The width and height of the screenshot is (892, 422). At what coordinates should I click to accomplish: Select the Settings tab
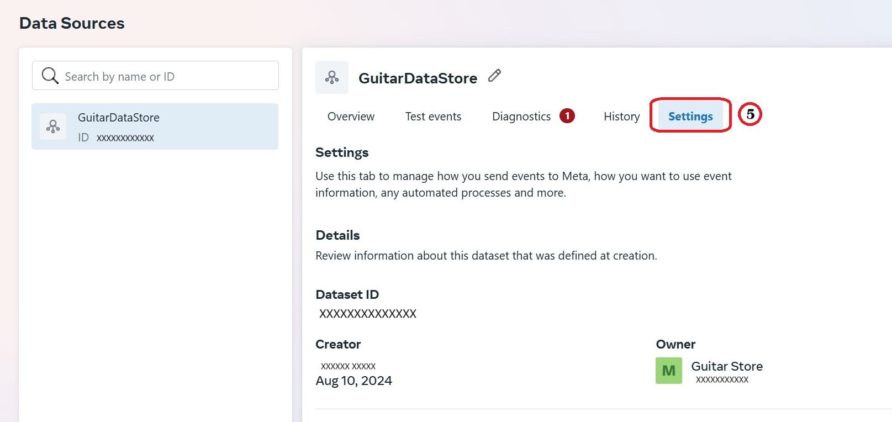coord(690,117)
